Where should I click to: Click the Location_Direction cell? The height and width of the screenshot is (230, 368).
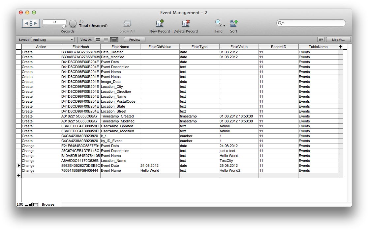tap(120, 91)
